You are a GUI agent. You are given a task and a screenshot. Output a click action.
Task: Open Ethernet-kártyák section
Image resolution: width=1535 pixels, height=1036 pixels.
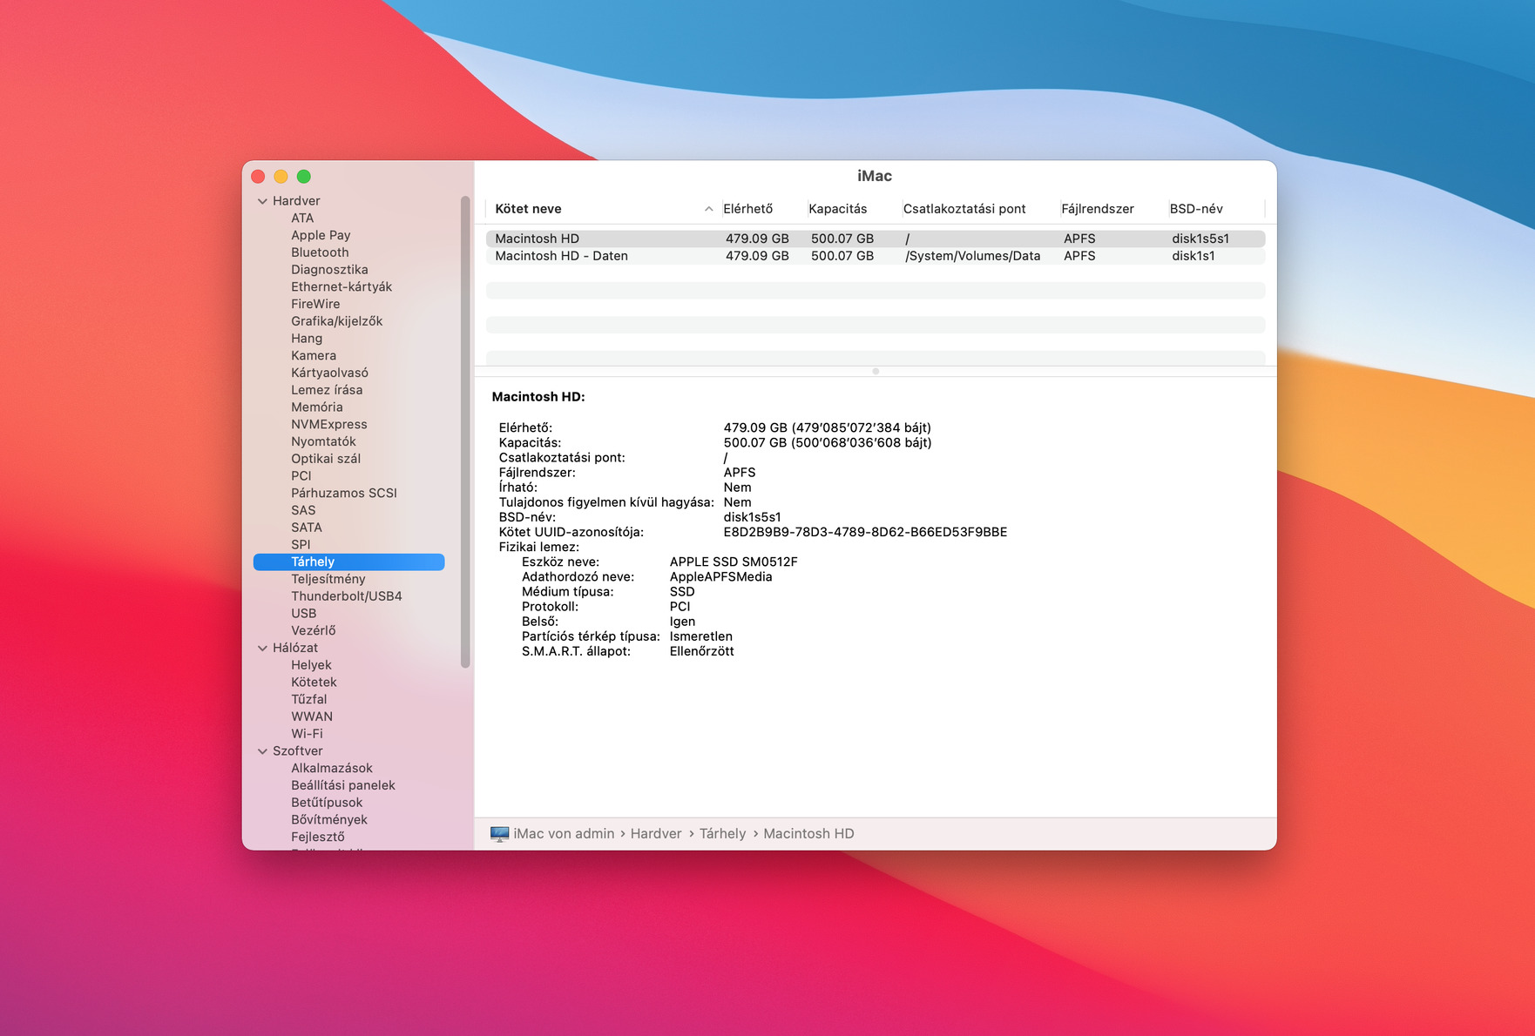[341, 286]
